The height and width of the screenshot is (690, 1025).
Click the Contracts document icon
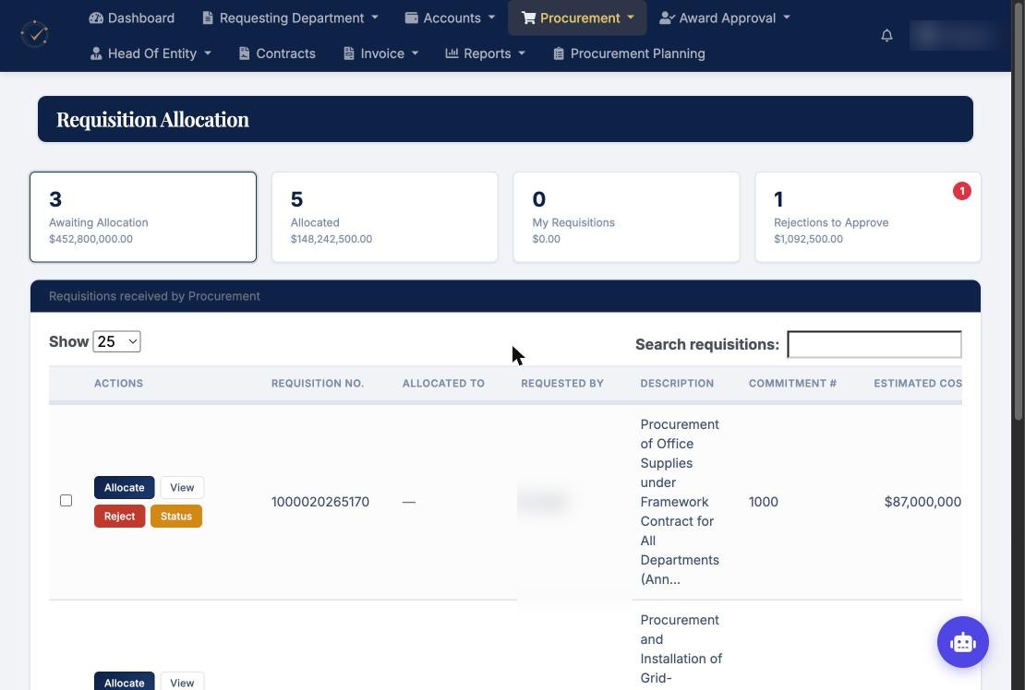point(245,54)
